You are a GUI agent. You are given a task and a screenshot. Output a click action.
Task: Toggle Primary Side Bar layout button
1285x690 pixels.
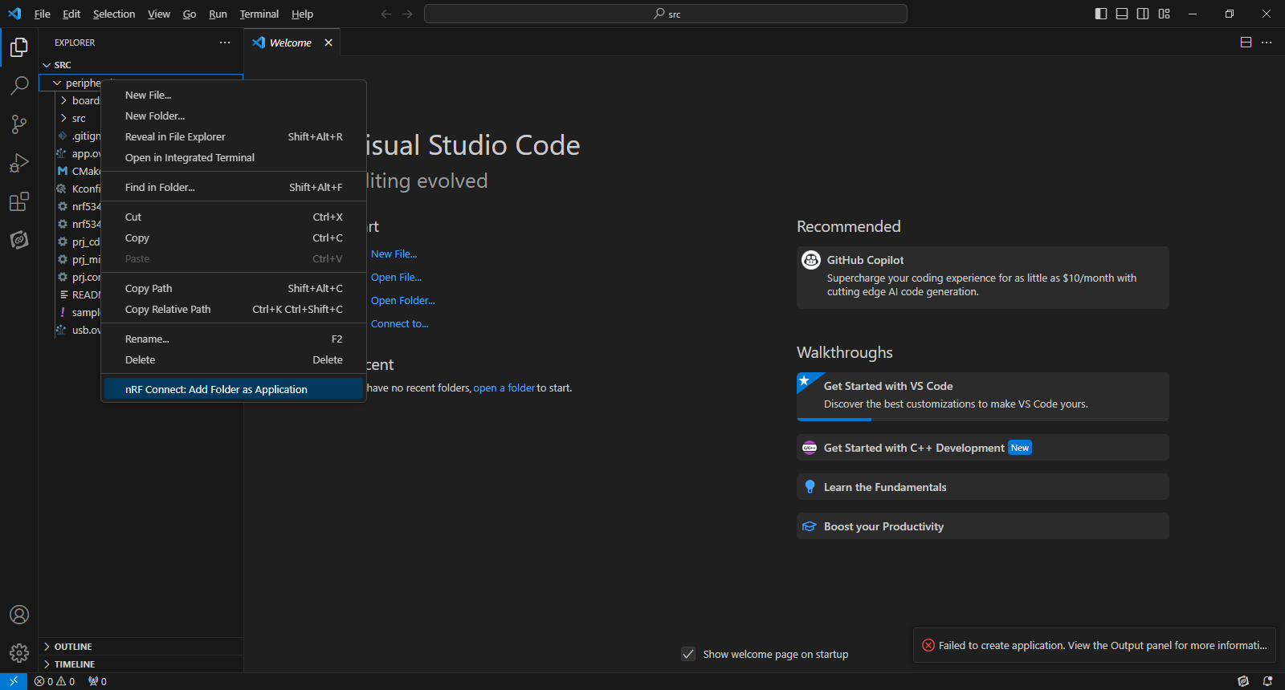(1101, 14)
